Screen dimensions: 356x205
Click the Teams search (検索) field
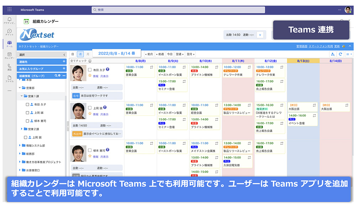click(178, 10)
